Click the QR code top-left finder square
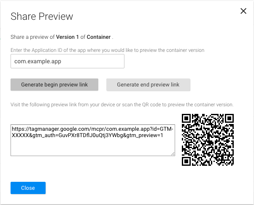The width and height of the screenshot is (254, 205). (x=186, y=119)
